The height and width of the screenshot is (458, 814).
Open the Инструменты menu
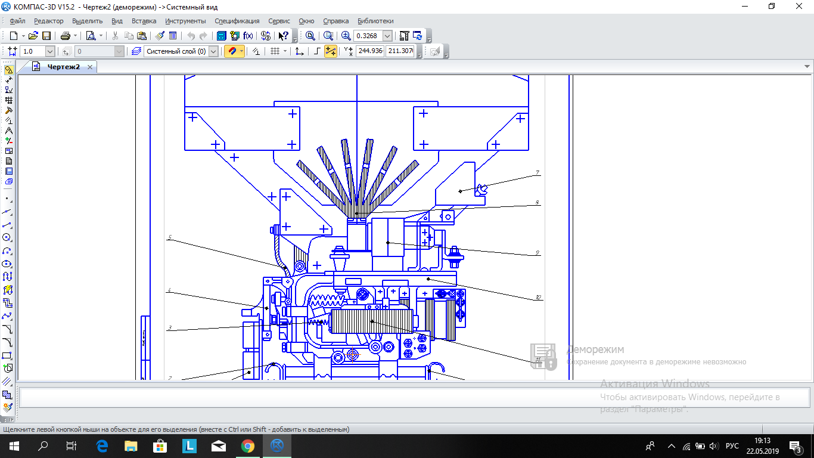coord(185,21)
